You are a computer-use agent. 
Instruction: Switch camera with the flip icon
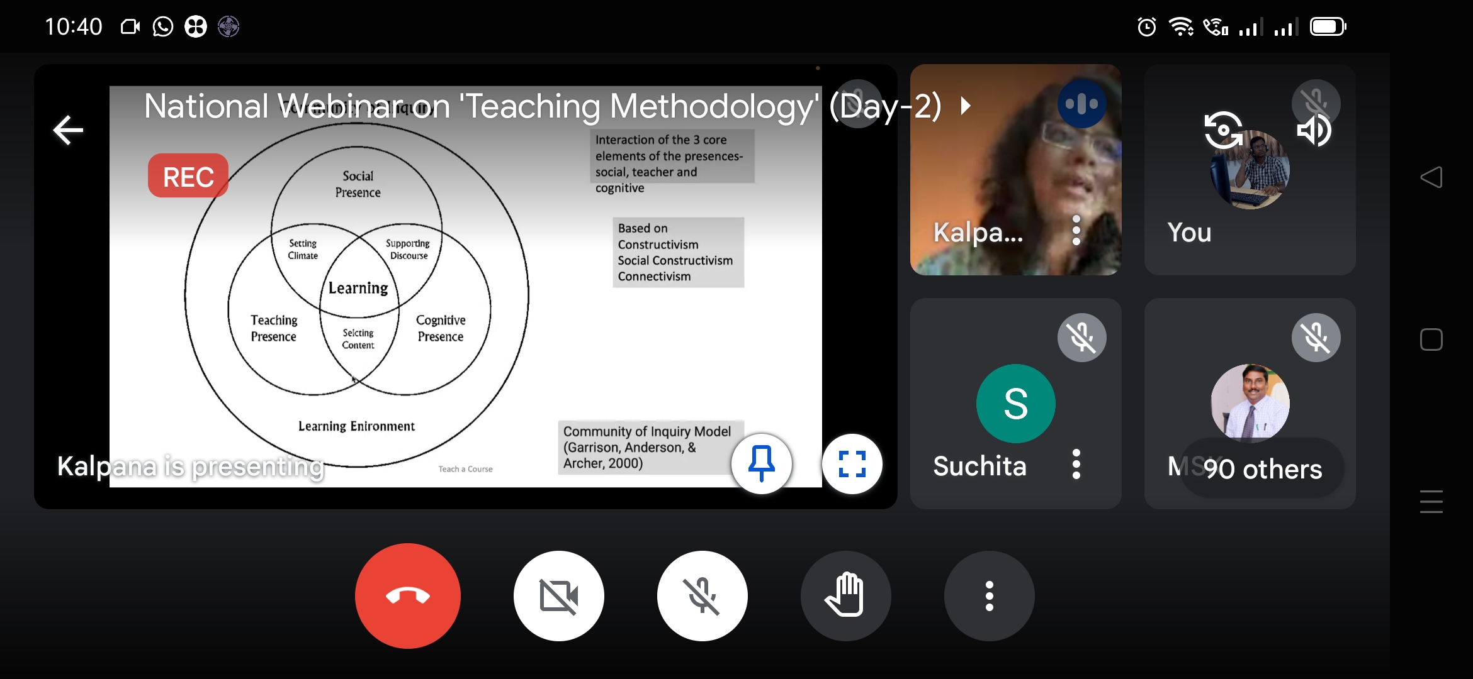1223,130
